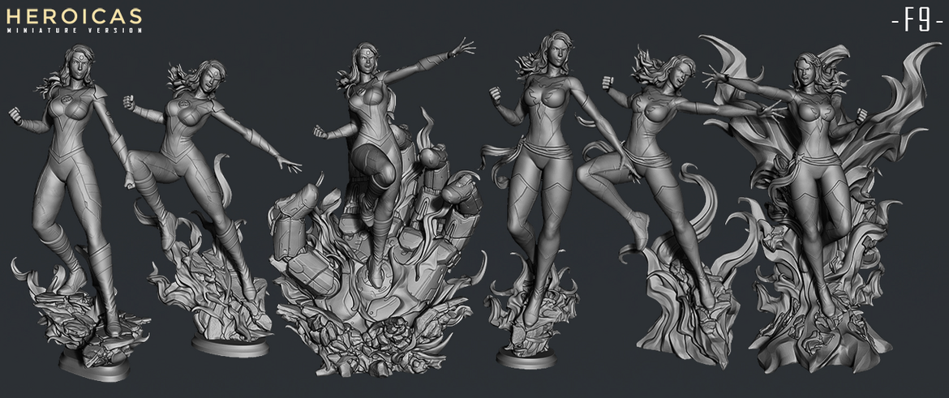The image size is (949, 398).
Task: Select the fourth figure wearing waist sash
Action: click(541, 170)
